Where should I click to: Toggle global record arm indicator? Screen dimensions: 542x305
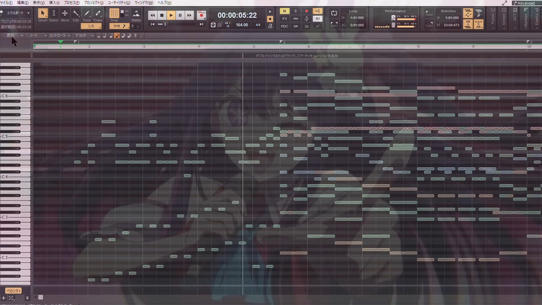[306, 11]
